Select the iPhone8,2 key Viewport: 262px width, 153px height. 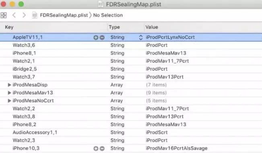(x=25, y=125)
